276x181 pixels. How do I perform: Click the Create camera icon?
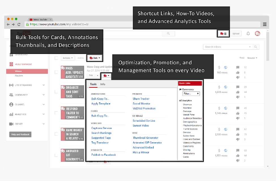[x=11, y=124]
